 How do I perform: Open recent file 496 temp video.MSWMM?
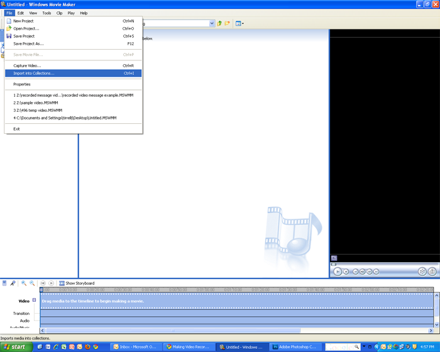[x=74, y=111]
